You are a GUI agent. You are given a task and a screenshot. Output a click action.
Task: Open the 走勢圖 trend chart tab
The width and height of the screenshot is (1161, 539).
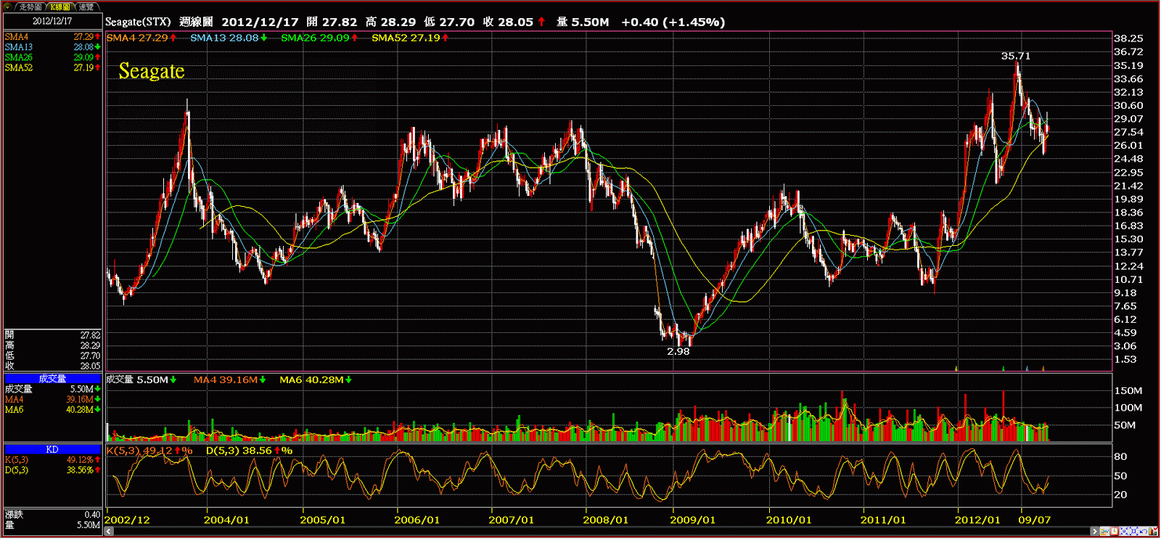click(x=30, y=7)
